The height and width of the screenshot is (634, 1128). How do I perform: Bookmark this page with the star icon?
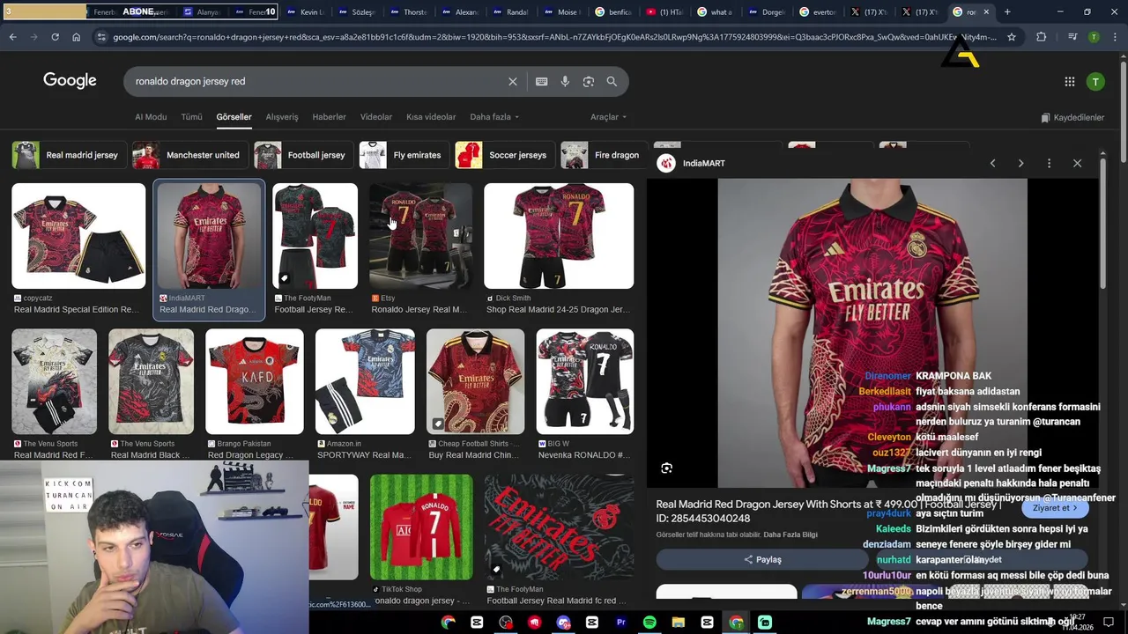coord(1012,37)
